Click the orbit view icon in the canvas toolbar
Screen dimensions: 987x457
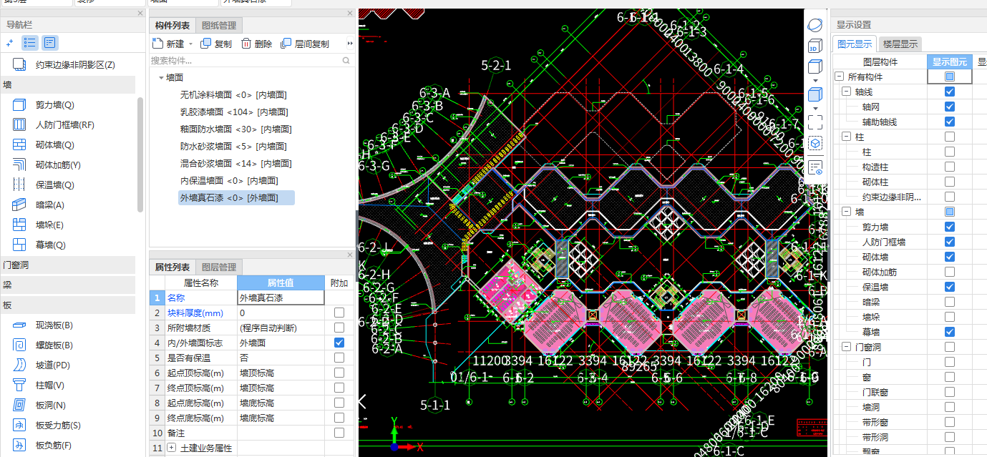[x=815, y=25]
